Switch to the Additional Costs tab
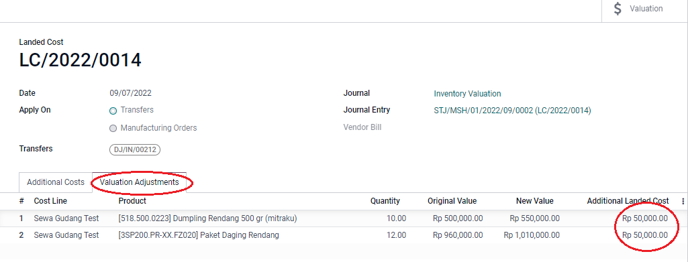 coord(56,182)
